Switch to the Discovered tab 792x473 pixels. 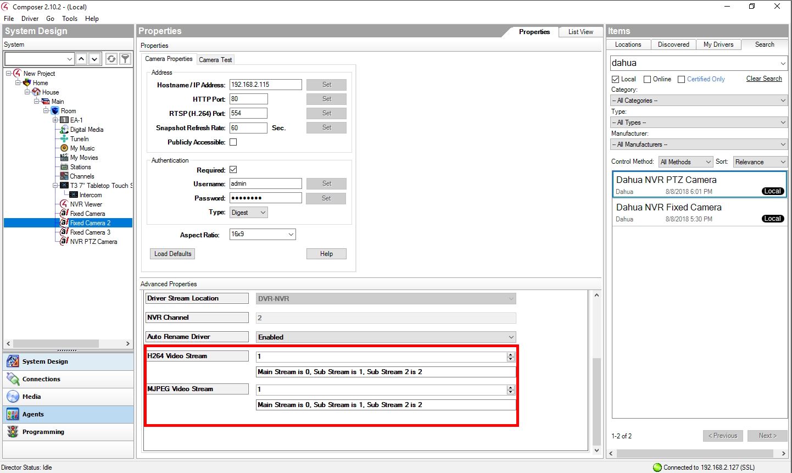[673, 44]
